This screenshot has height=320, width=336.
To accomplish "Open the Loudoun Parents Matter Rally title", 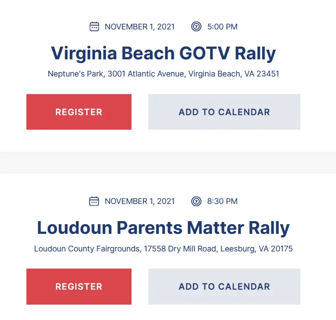I will point(164,228).
